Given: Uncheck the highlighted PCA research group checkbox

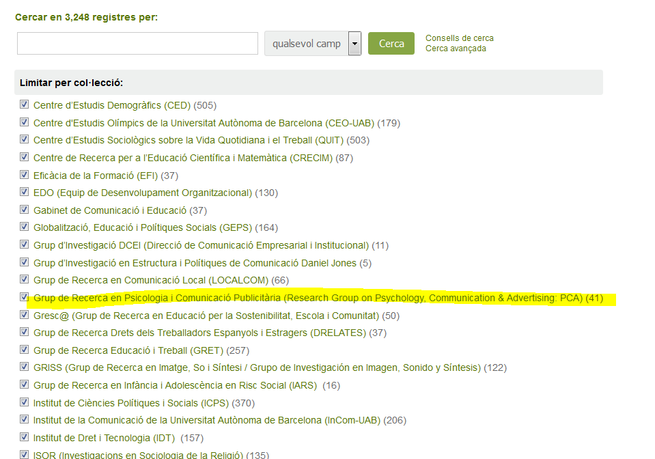Looking at the screenshot, I should click(25, 297).
